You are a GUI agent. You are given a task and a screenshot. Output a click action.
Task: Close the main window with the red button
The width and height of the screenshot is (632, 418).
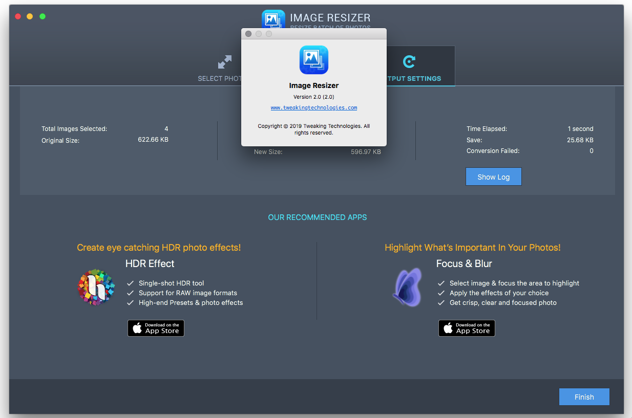pyautogui.click(x=18, y=16)
